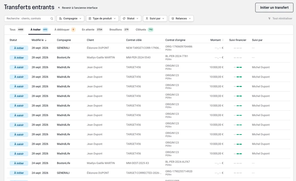Click the tag icon in Statut filter

(124, 19)
